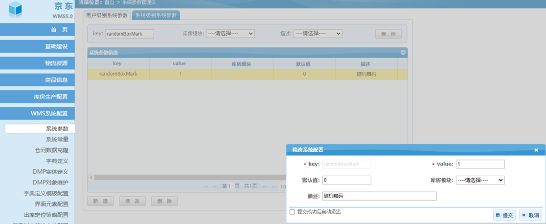Go to first page of results
Image resolution: width=546 pixels, height=224 pixels.
tap(206, 186)
